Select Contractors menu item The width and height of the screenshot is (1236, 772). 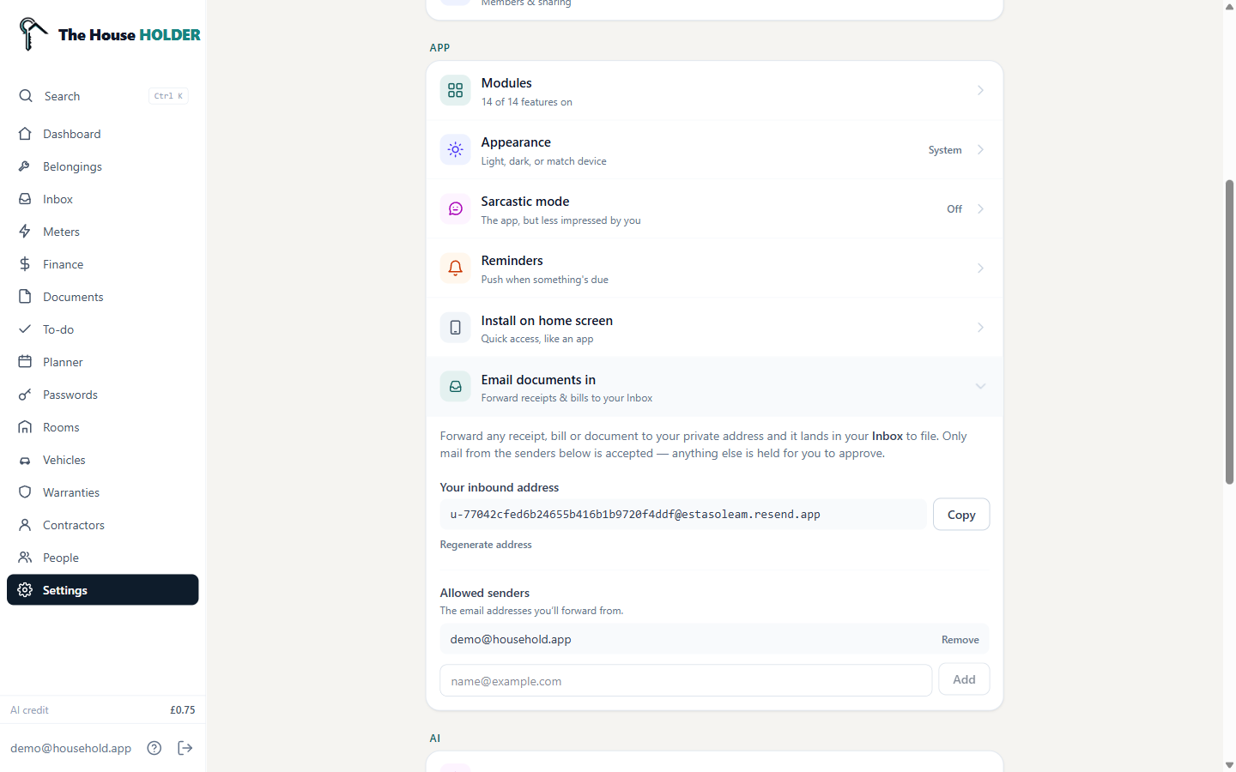(103, 525)
